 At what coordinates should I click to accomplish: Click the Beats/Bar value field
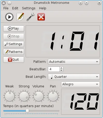click(x=54, y=69)
